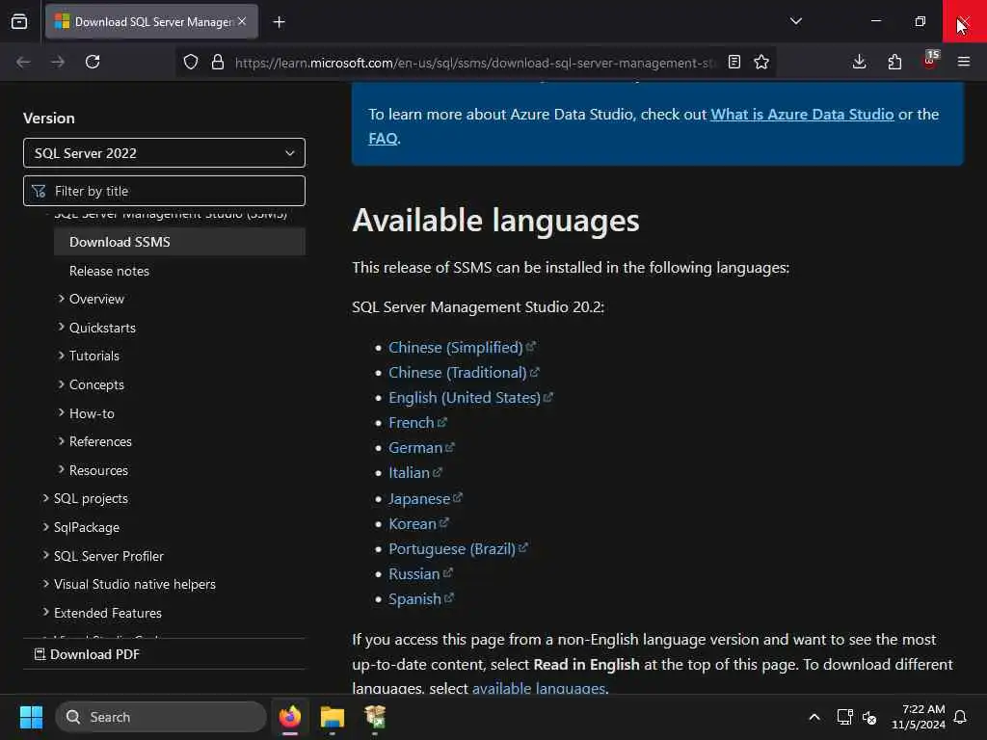This screenshot has height=740, width=987.
Task: List all tabs with the chevron button
Action: coord(796,21)
